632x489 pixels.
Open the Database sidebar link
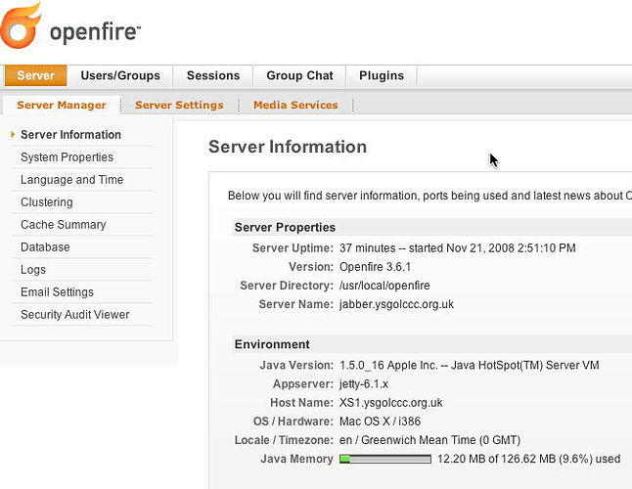[45, 246]
